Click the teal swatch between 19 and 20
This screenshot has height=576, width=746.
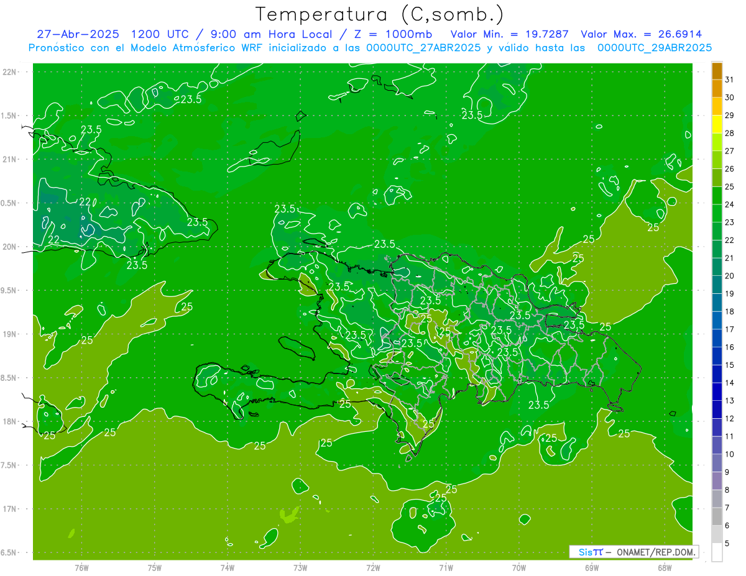click(717, 285)
